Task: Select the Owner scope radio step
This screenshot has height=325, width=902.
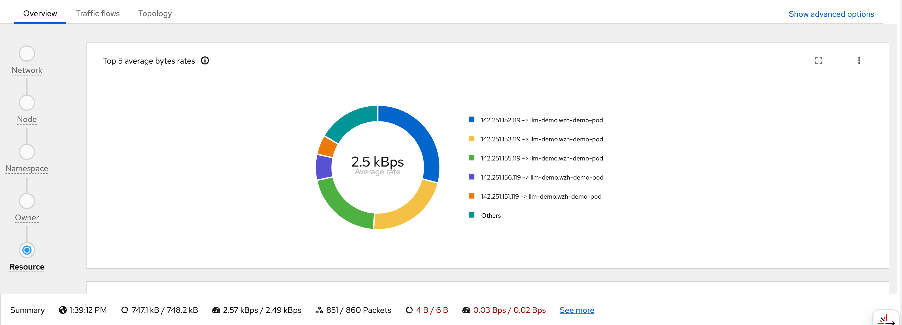Action: (x=27, y=201)
